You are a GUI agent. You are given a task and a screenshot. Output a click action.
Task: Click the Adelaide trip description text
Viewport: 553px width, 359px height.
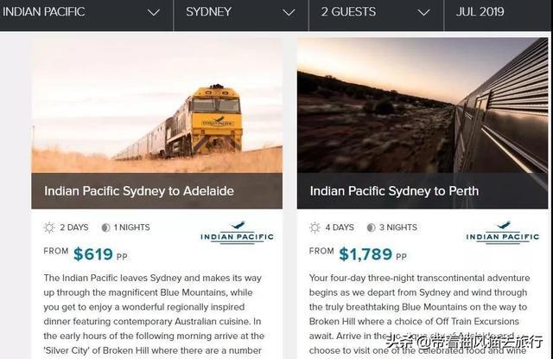pos(154,314)
